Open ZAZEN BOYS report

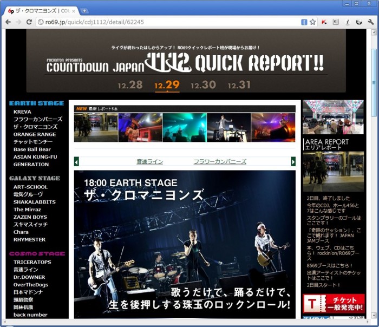coord(30,217)
